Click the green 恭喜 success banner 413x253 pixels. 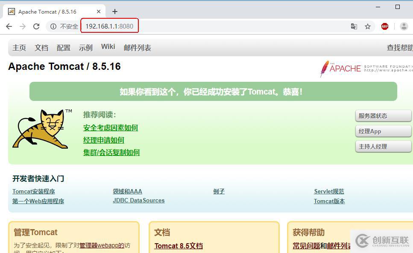tap(213, 92)
